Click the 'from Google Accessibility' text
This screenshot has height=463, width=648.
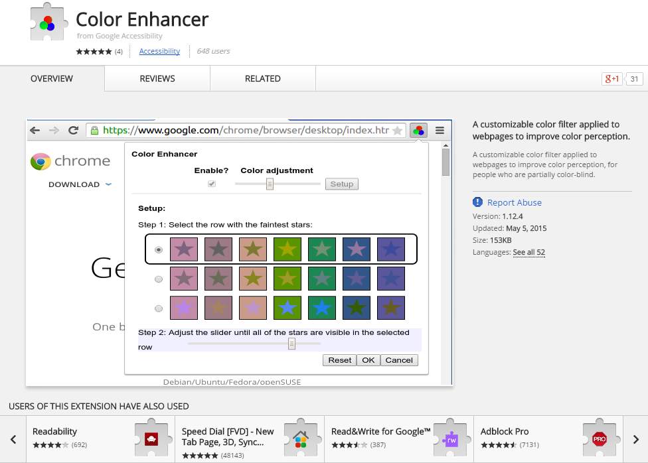click(120, 36)
